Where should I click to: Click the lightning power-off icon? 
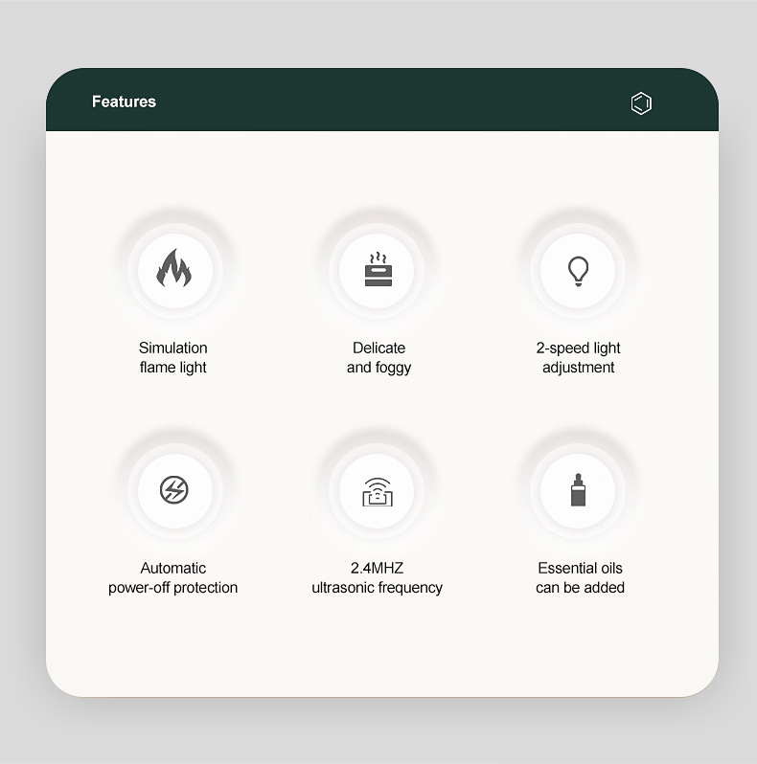point(174,489)
